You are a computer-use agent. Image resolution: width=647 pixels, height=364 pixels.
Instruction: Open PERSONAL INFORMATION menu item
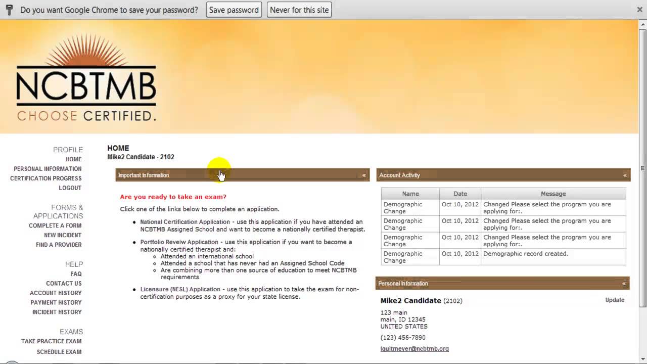pos(48,169)
